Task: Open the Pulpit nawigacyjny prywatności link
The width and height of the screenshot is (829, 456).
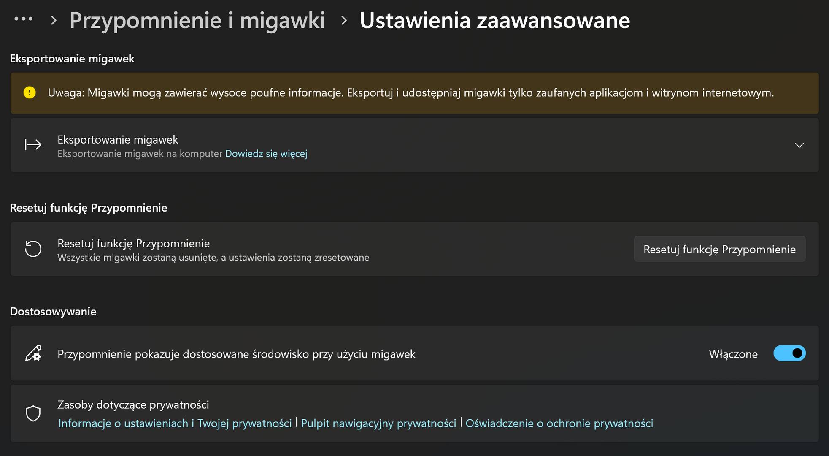Action: [x=378, y=423]
